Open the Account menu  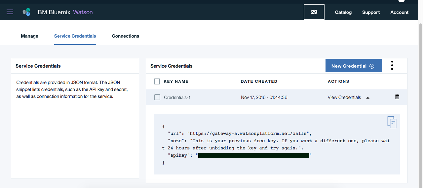tap(400, 12)
